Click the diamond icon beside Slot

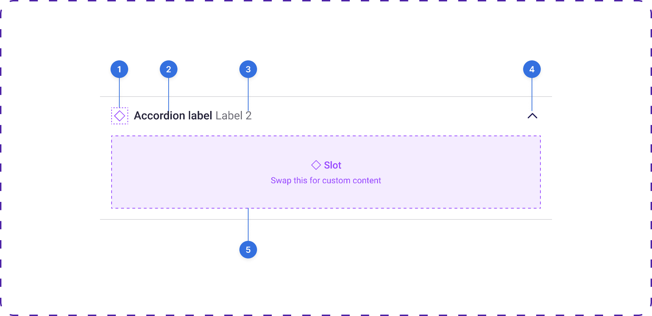click(x=316, y=165)
